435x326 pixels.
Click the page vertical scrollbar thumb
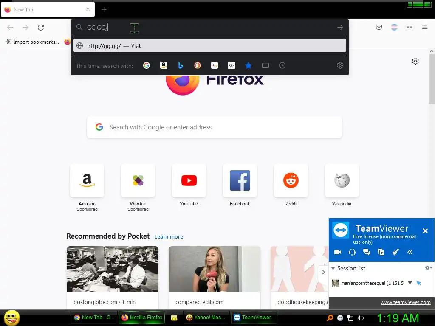432,79
